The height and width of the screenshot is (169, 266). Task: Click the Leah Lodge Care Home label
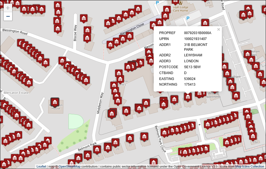coord(180,8)
